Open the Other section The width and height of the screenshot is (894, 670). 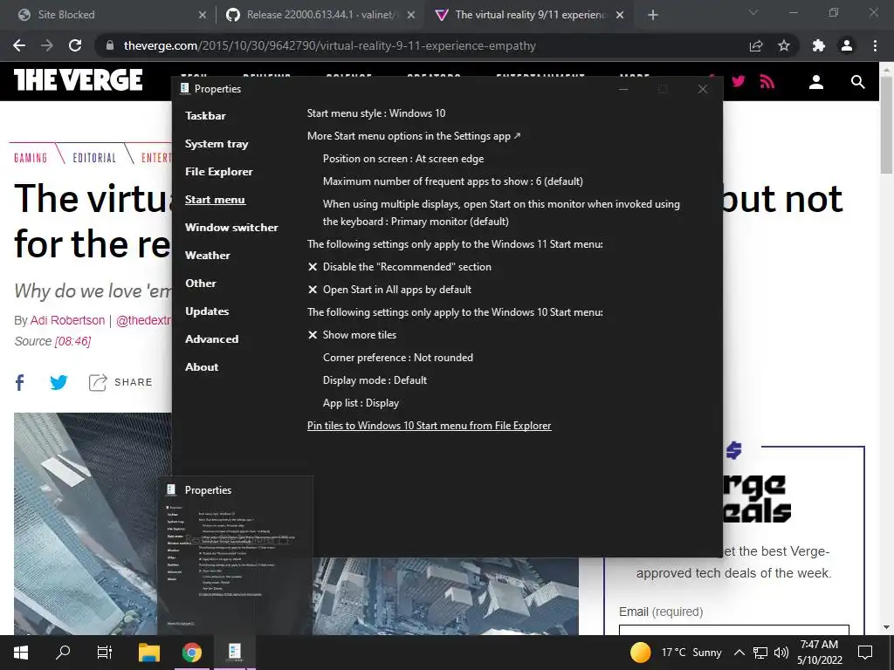[201, 284]
